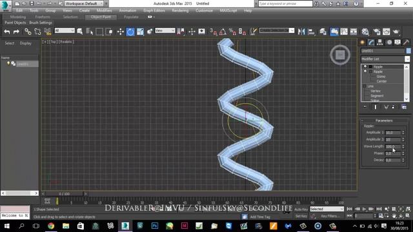Viewport: 413px width, 232px height.
Task: Click the Brush Settings panel label
Action: (x=41, y=23)
